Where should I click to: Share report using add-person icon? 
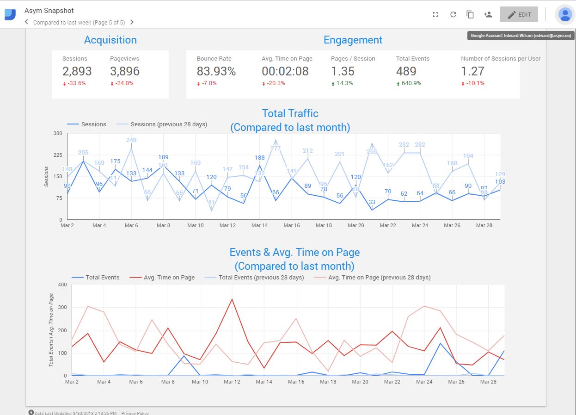(488, 14)
